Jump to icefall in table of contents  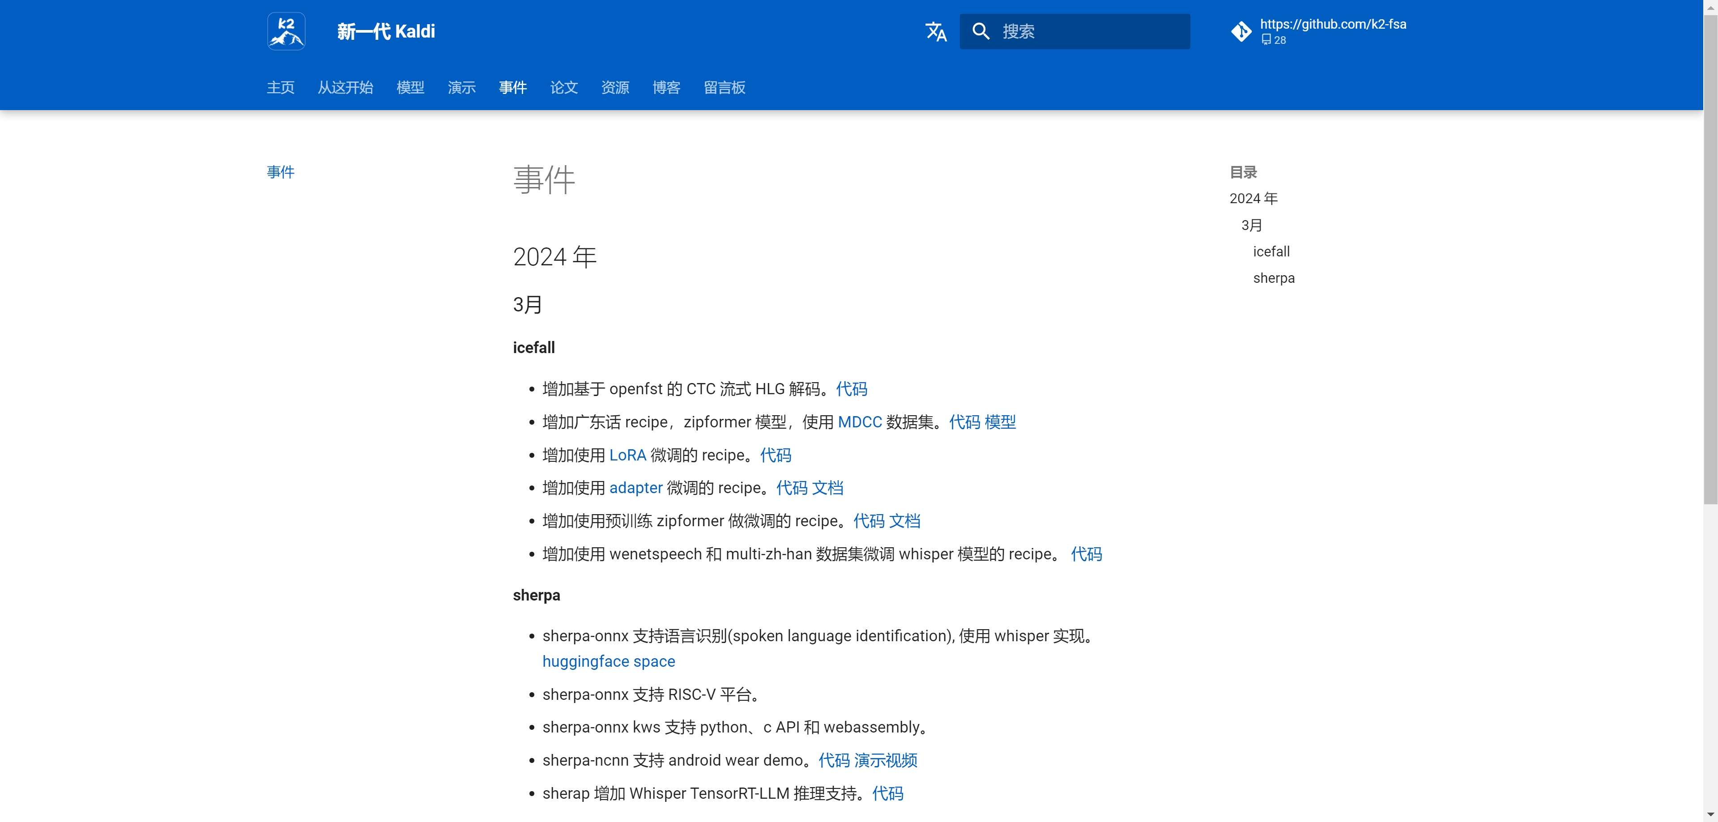tap(1270, 251)
